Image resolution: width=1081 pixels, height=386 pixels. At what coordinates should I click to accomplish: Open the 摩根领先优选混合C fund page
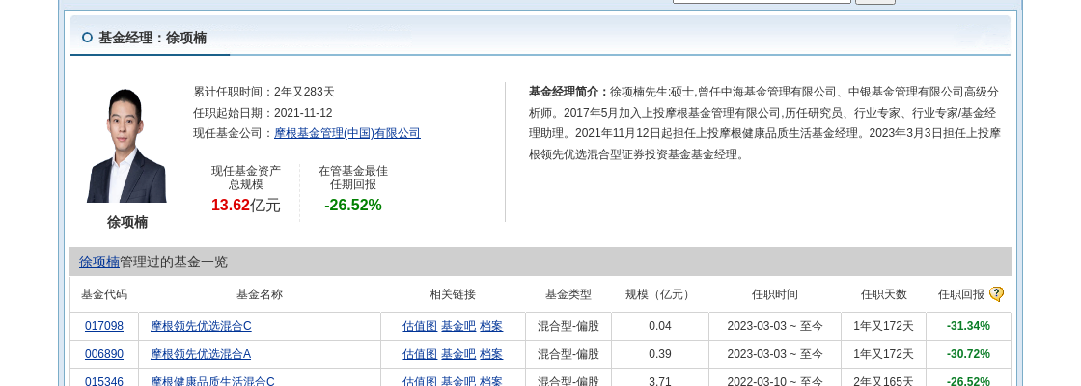(201, 326)
